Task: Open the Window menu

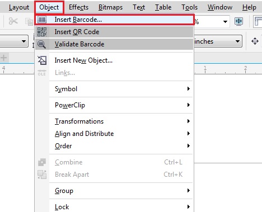Action: [x=220, y=7]
